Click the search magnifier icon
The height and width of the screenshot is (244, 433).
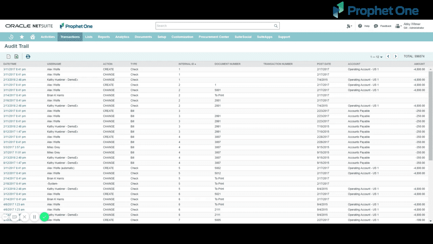[x=276, y=25]
